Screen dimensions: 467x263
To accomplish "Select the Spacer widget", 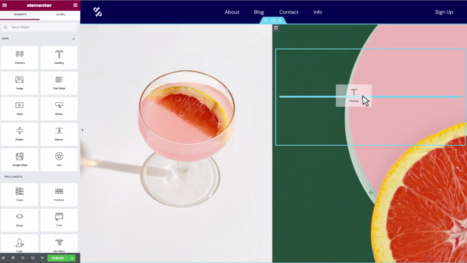I will (59, 134).
